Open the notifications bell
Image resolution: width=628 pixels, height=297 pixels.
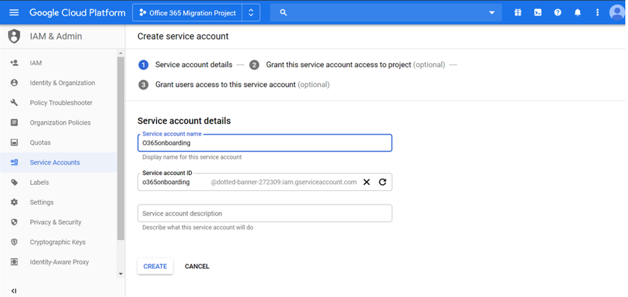578,13
